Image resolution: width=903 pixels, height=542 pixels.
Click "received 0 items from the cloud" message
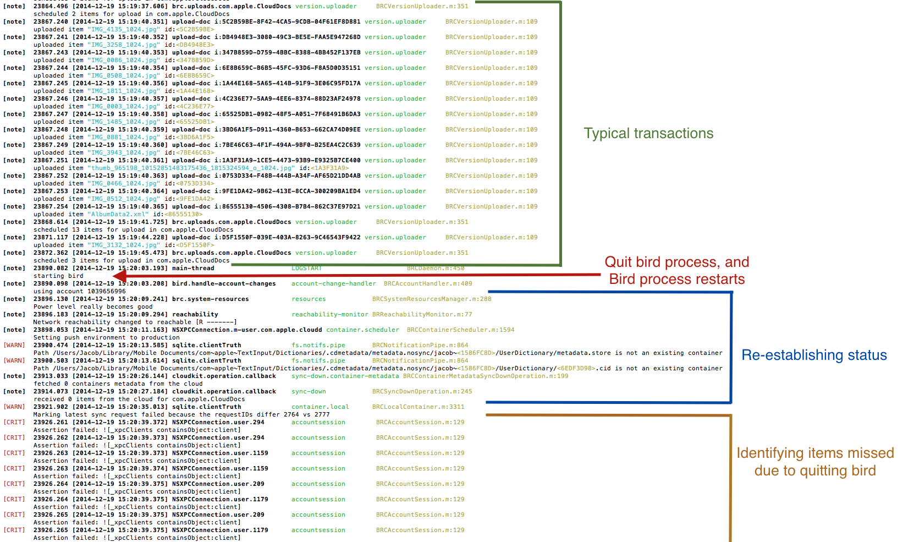[x=139, y=399]
